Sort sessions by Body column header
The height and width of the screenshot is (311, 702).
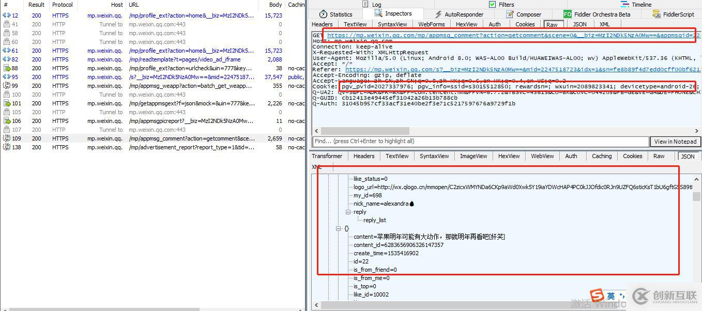tap(276, 5)
